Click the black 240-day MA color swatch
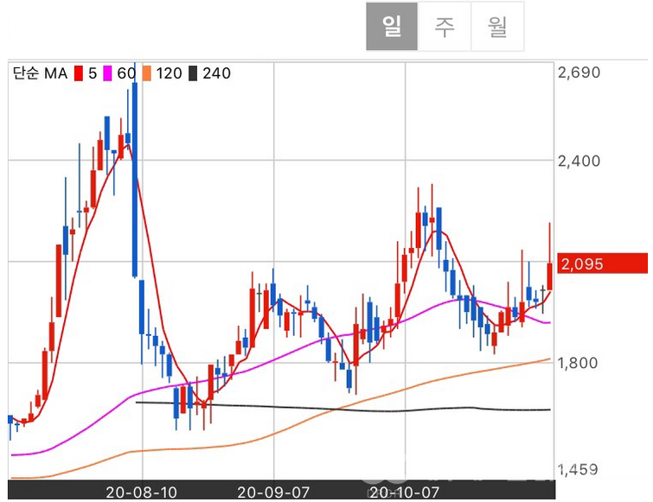653x502 pixels. pyautogui.click(x=195, y=73)
